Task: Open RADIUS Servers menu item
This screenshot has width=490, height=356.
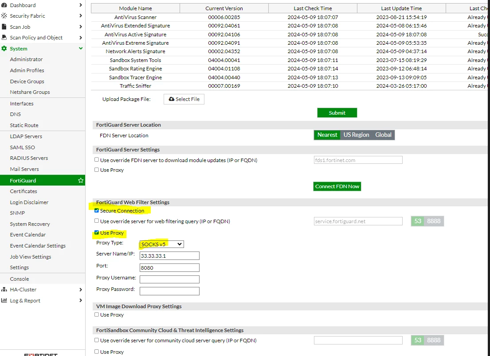Action: [x=29, y=158]
